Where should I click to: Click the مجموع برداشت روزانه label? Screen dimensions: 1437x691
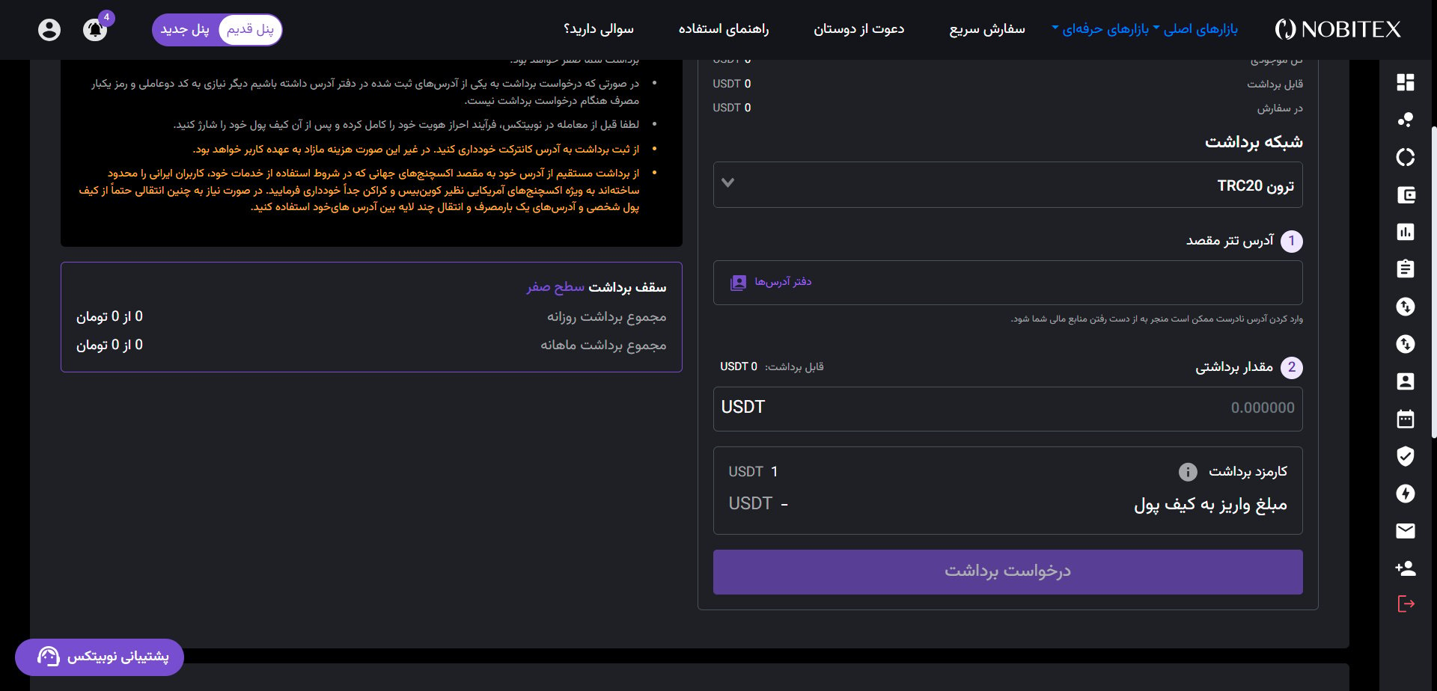point(606,317)
